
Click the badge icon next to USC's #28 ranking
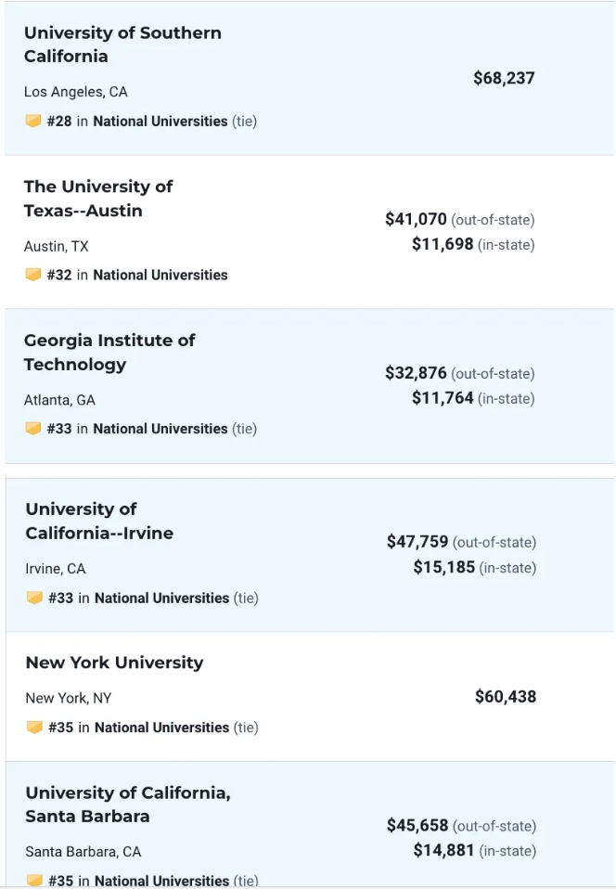point(33,121)
